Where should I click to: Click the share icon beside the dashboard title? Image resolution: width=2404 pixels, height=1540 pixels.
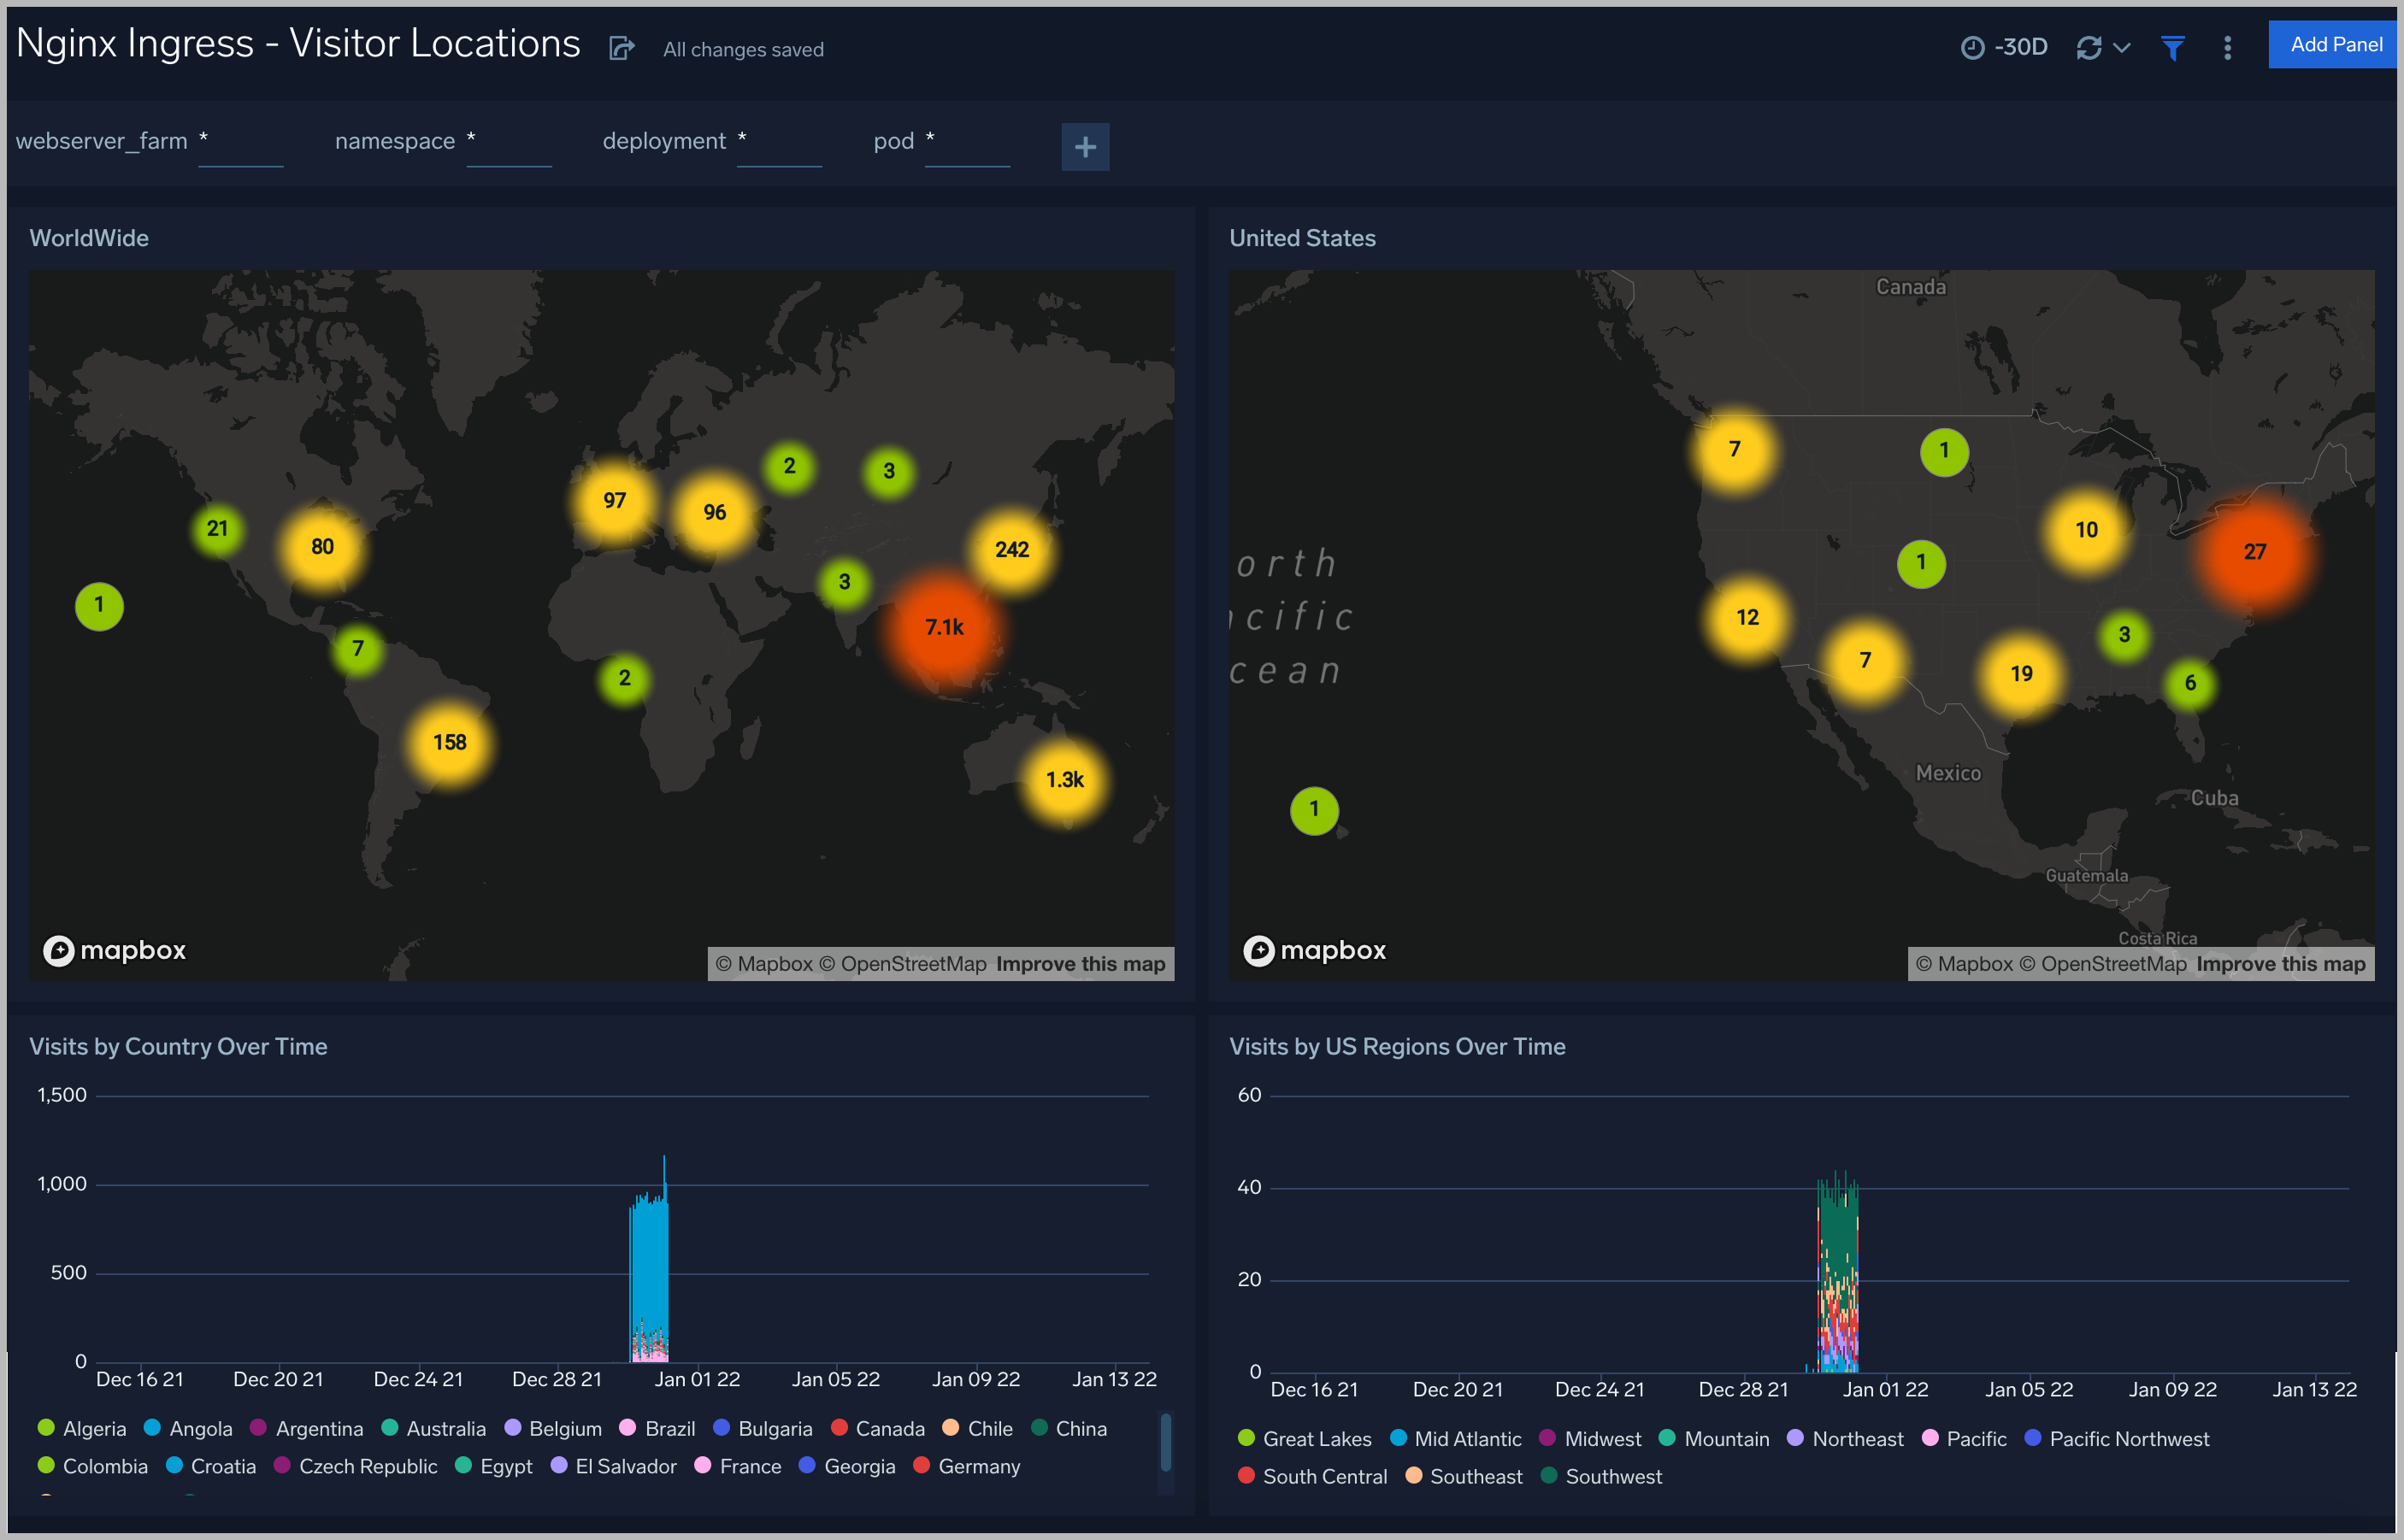(621, 48)
